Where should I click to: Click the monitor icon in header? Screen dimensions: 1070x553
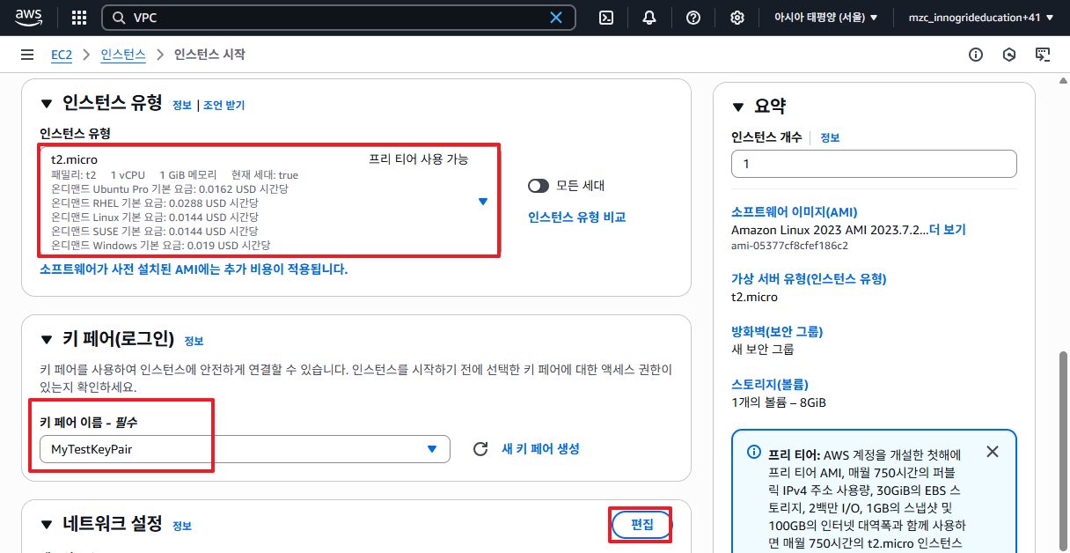tap(1043, 55)
